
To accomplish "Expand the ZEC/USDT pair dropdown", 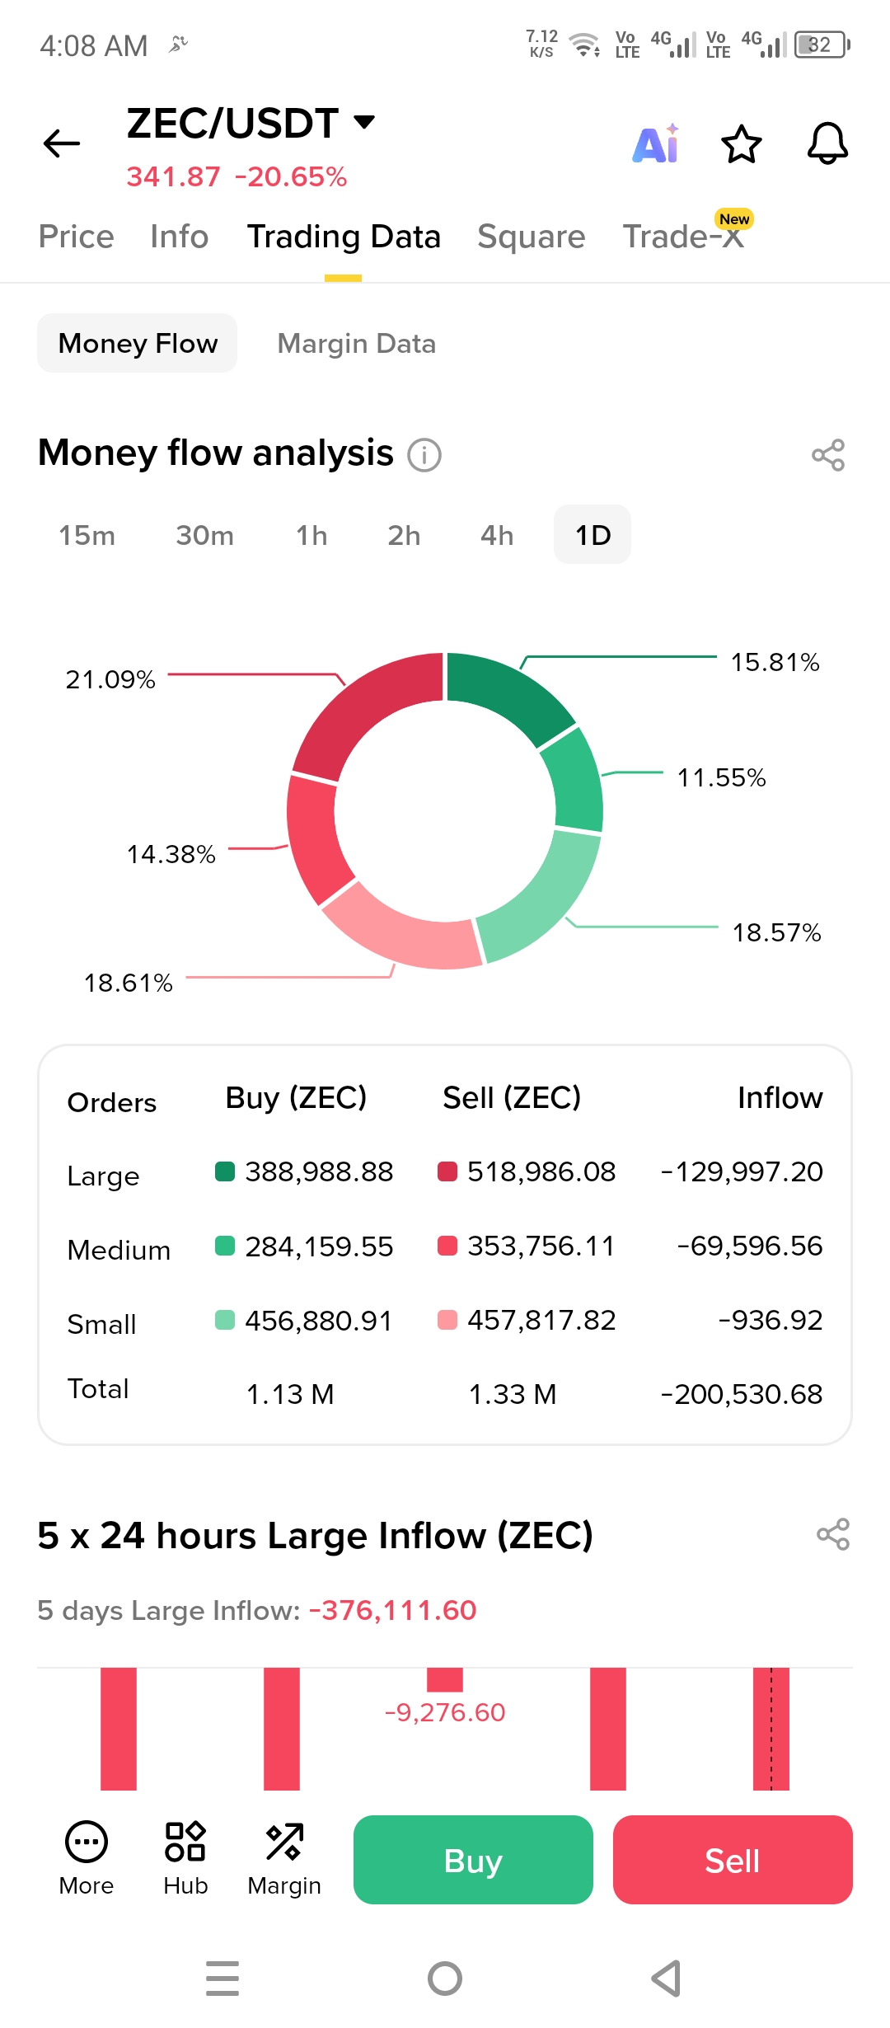I will click(x=363, y=123).
